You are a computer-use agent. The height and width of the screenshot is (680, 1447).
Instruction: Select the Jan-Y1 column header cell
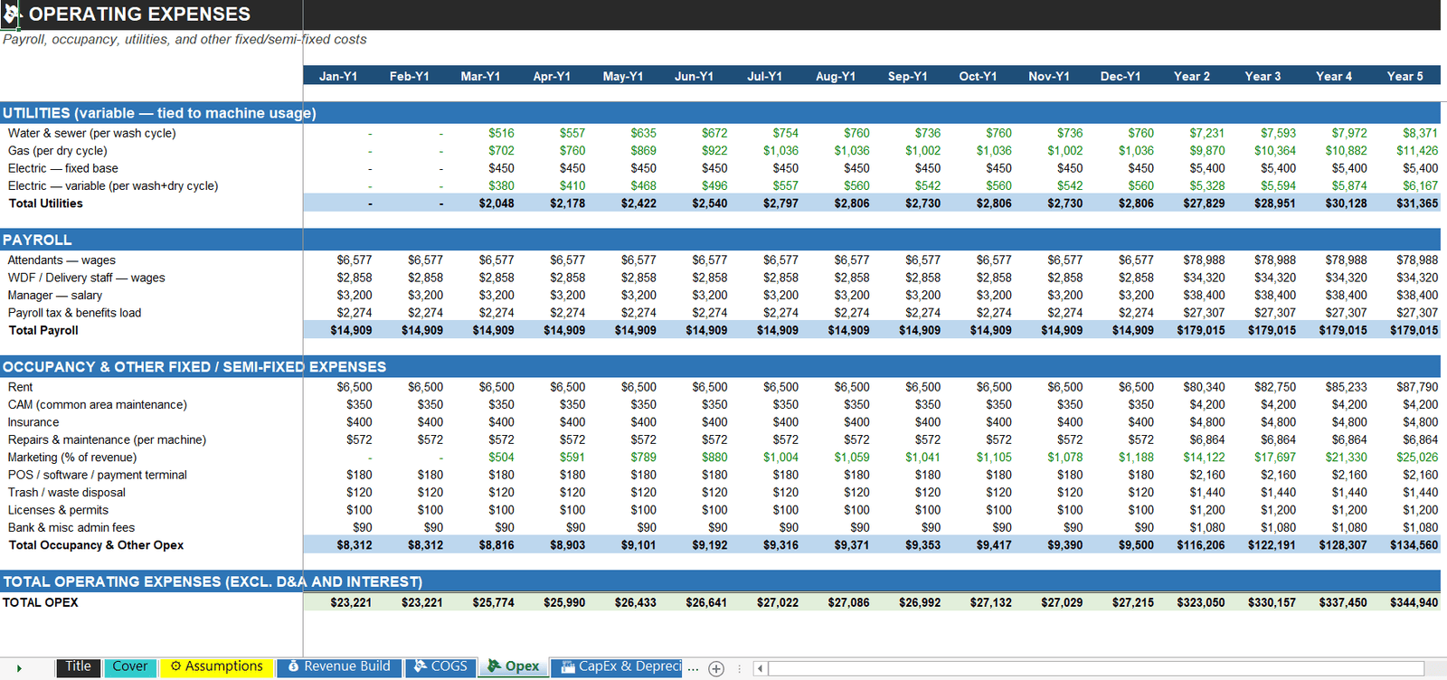[338, 76]
